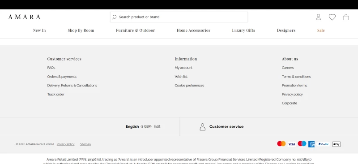View the Careers page
The height and width of the screenshot is (164, 358).
[x=288, y=68]
